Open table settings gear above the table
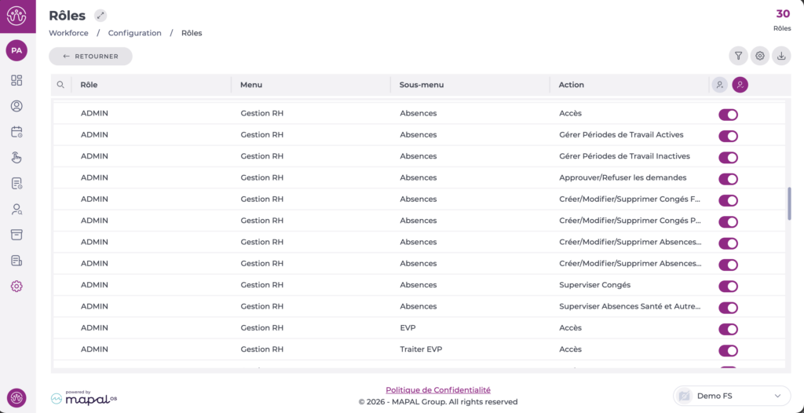 (x=759, y=56)
